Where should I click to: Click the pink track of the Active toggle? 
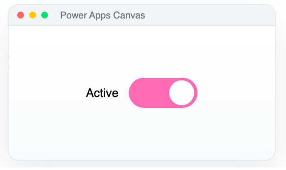pyautogui.click(x=163, y=93)
